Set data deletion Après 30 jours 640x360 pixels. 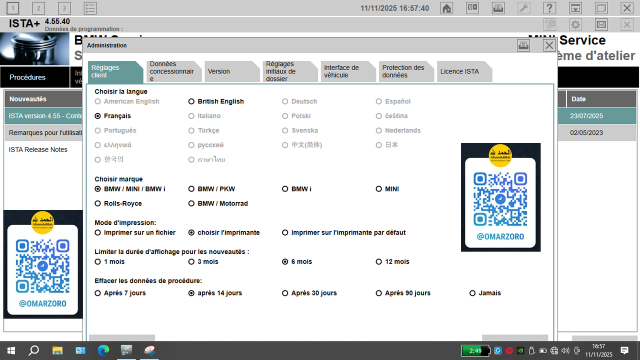tap(309, 293)
